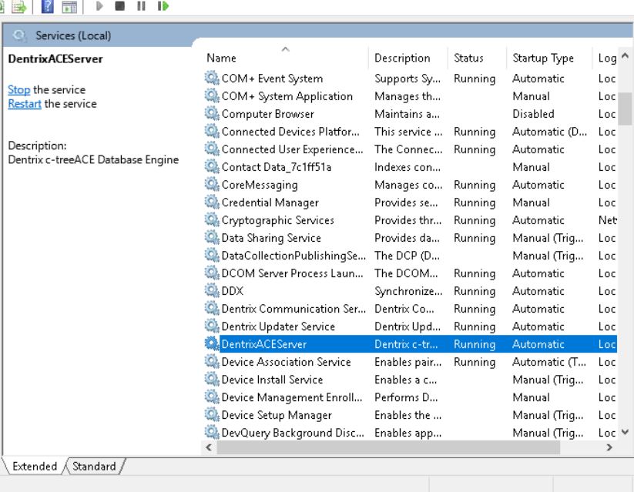This screenshot has width=634, height=492.
Task: Click the vertical scrollbar thumb
Action: point(625,109)
